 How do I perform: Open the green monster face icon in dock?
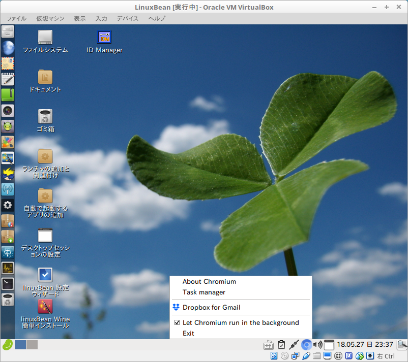coord(8,127)
